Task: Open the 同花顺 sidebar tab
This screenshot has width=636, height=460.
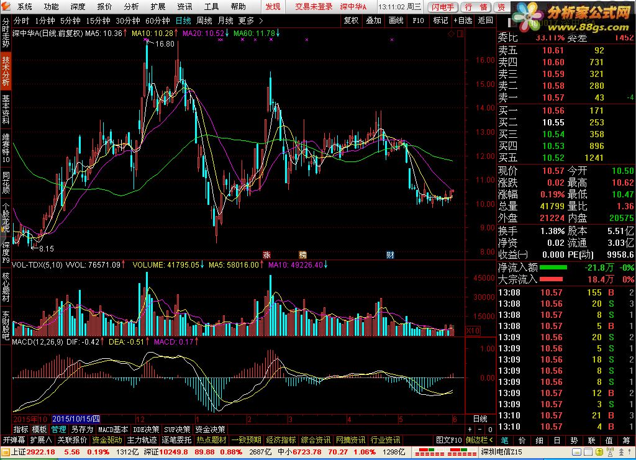Action: click(6, 182)
